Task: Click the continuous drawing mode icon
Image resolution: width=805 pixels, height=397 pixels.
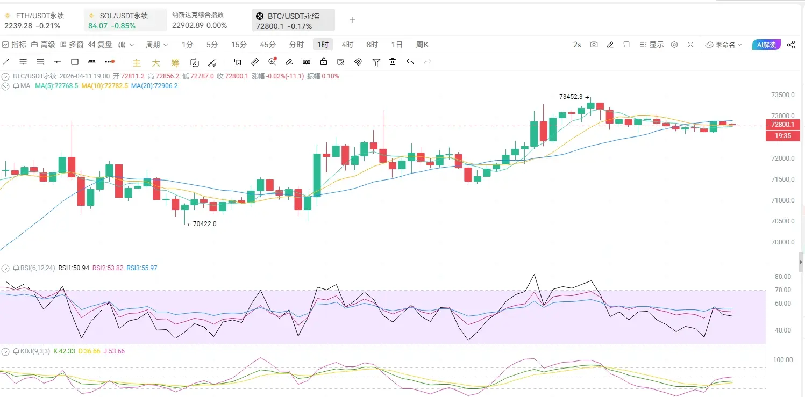Action: click(x=195, y=62)
